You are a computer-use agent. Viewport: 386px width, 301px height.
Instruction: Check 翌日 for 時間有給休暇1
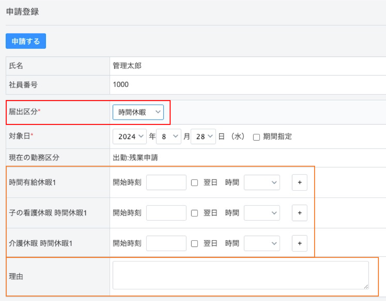tap(194, 182)
